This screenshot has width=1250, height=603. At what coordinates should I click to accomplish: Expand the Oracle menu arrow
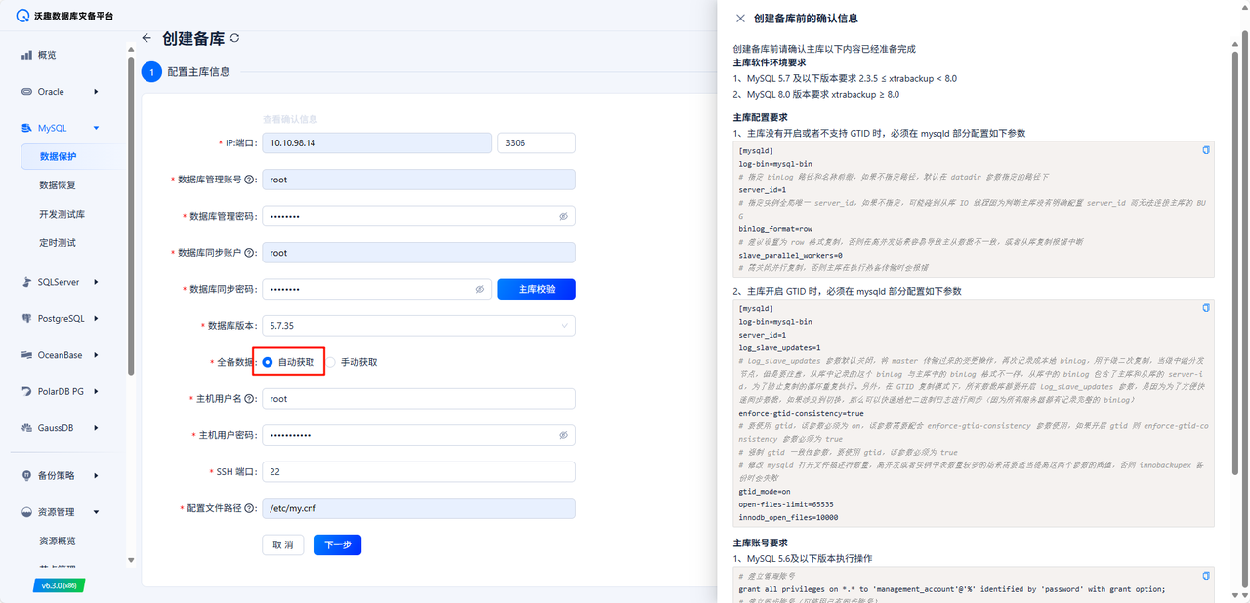click(x=96, y=92)
